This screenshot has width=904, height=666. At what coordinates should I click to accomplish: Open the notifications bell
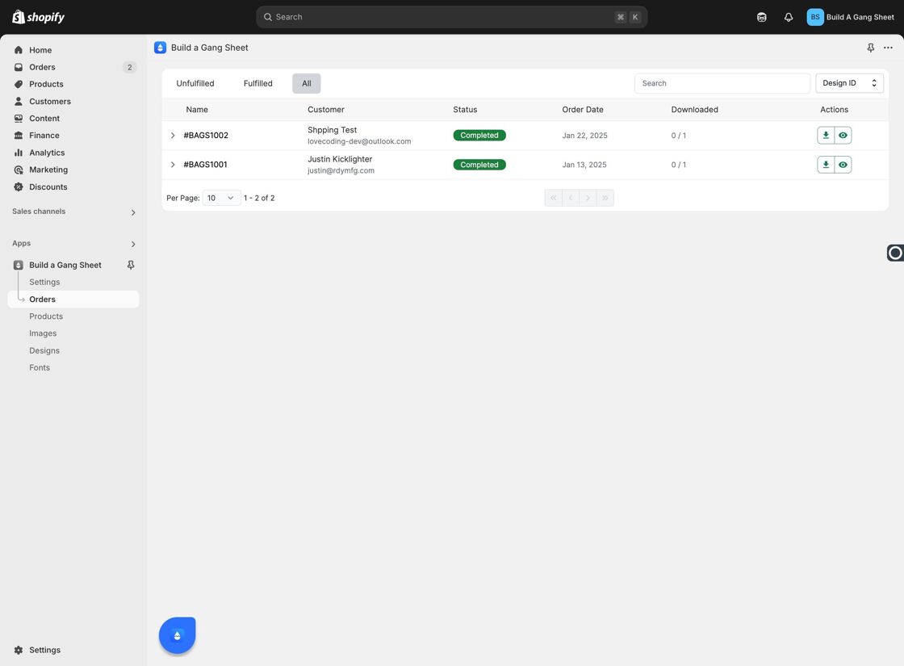pos(788,17)
